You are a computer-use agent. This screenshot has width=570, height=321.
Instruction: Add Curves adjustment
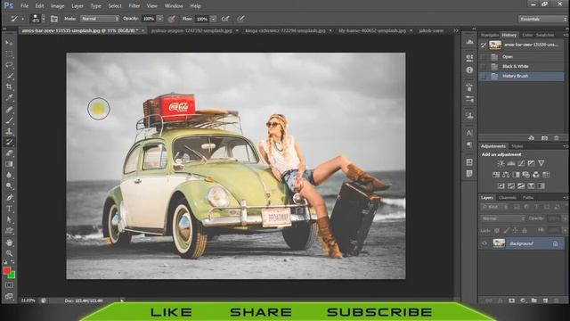(x=521, y=163)
